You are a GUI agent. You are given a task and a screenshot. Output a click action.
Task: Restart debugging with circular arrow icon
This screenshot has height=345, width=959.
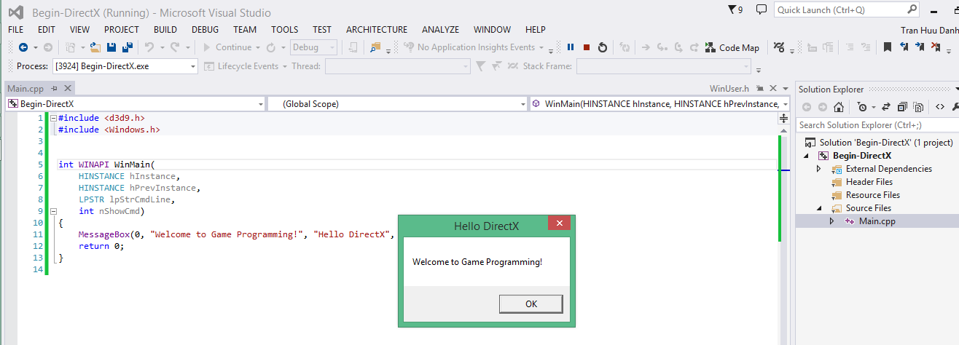(x=603, y=47)
